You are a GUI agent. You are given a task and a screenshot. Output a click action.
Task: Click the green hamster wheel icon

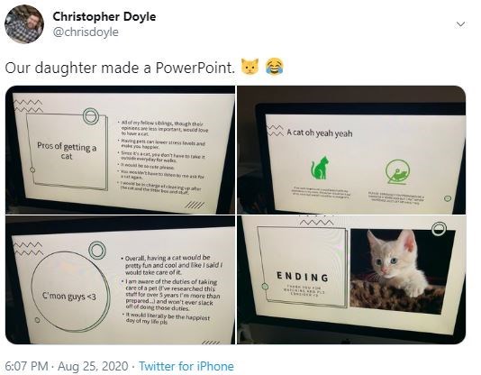pyautogui.click(x=397, y=172)
